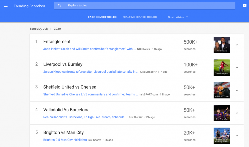Expand the Valladolid Vs Barcelona row
This screenshot has height=147, width=249.
pos(237,113)
